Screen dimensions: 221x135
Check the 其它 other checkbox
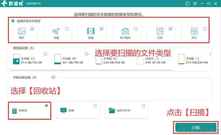205,29
